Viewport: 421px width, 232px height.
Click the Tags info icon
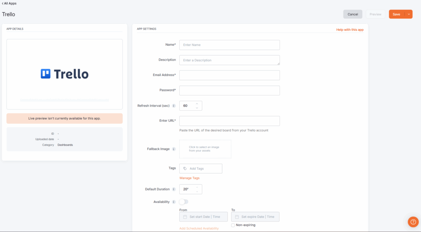click(185, 169)
